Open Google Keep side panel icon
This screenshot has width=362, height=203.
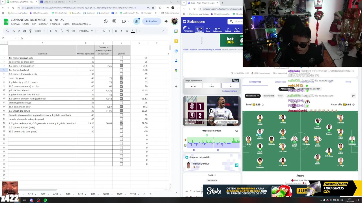click(176, 41)
